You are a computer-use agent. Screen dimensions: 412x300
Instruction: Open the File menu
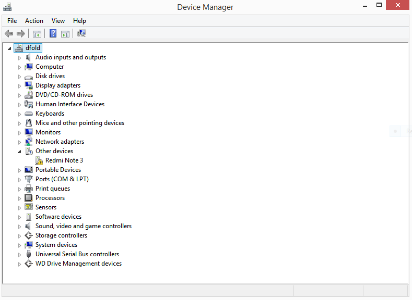[x=12, y=21]
